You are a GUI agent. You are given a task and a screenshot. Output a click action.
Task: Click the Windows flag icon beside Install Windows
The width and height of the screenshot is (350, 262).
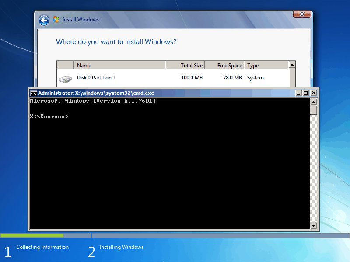click(56, 20)
